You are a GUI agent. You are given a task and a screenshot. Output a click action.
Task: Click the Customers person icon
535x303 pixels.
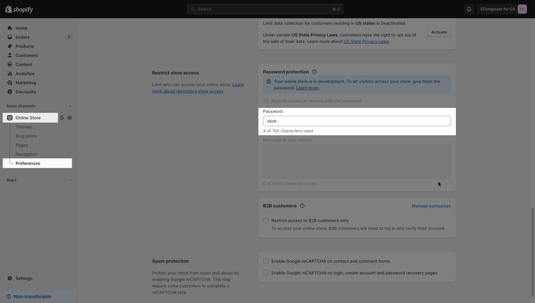10,55
